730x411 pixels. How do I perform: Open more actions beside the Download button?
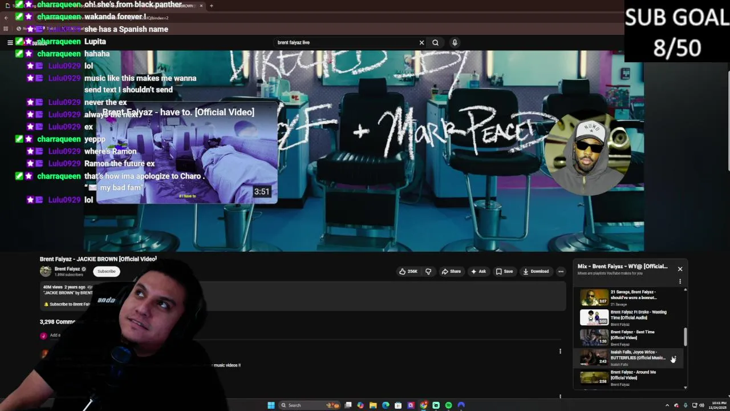click(561, 271)
